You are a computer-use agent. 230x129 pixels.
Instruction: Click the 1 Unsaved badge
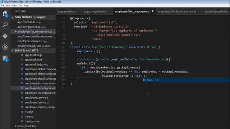pyautogui.click(x=40, y=18)
